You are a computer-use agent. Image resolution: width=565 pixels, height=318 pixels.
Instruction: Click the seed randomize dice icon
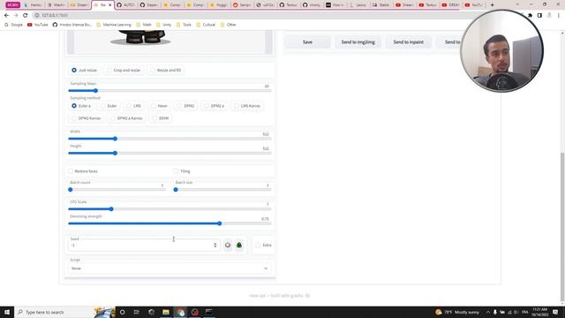click(x=228, y=246)
